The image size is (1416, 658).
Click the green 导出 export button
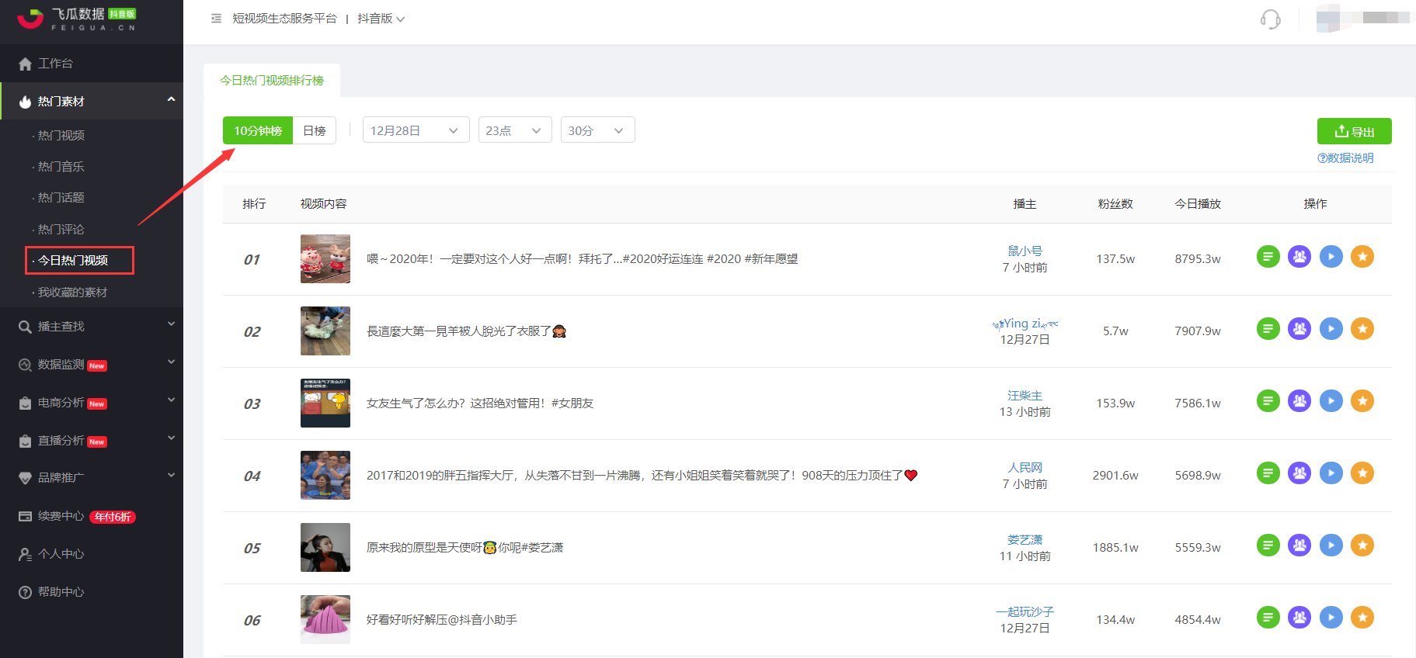(1354, 131)
